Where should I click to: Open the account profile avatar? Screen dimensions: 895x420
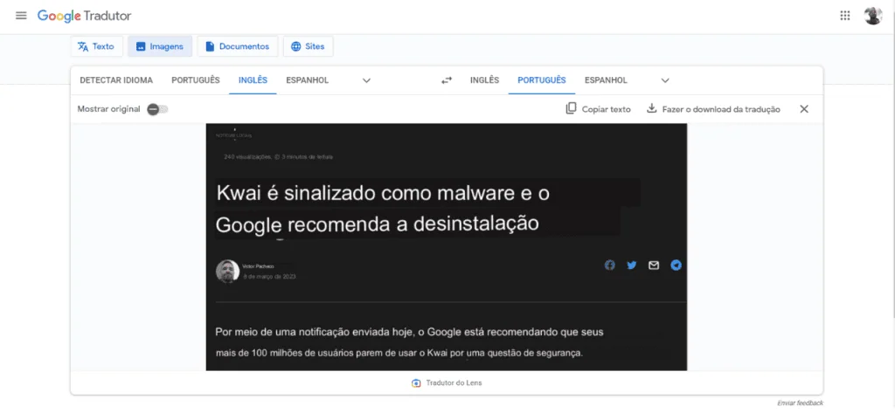(x=873, y=16)
